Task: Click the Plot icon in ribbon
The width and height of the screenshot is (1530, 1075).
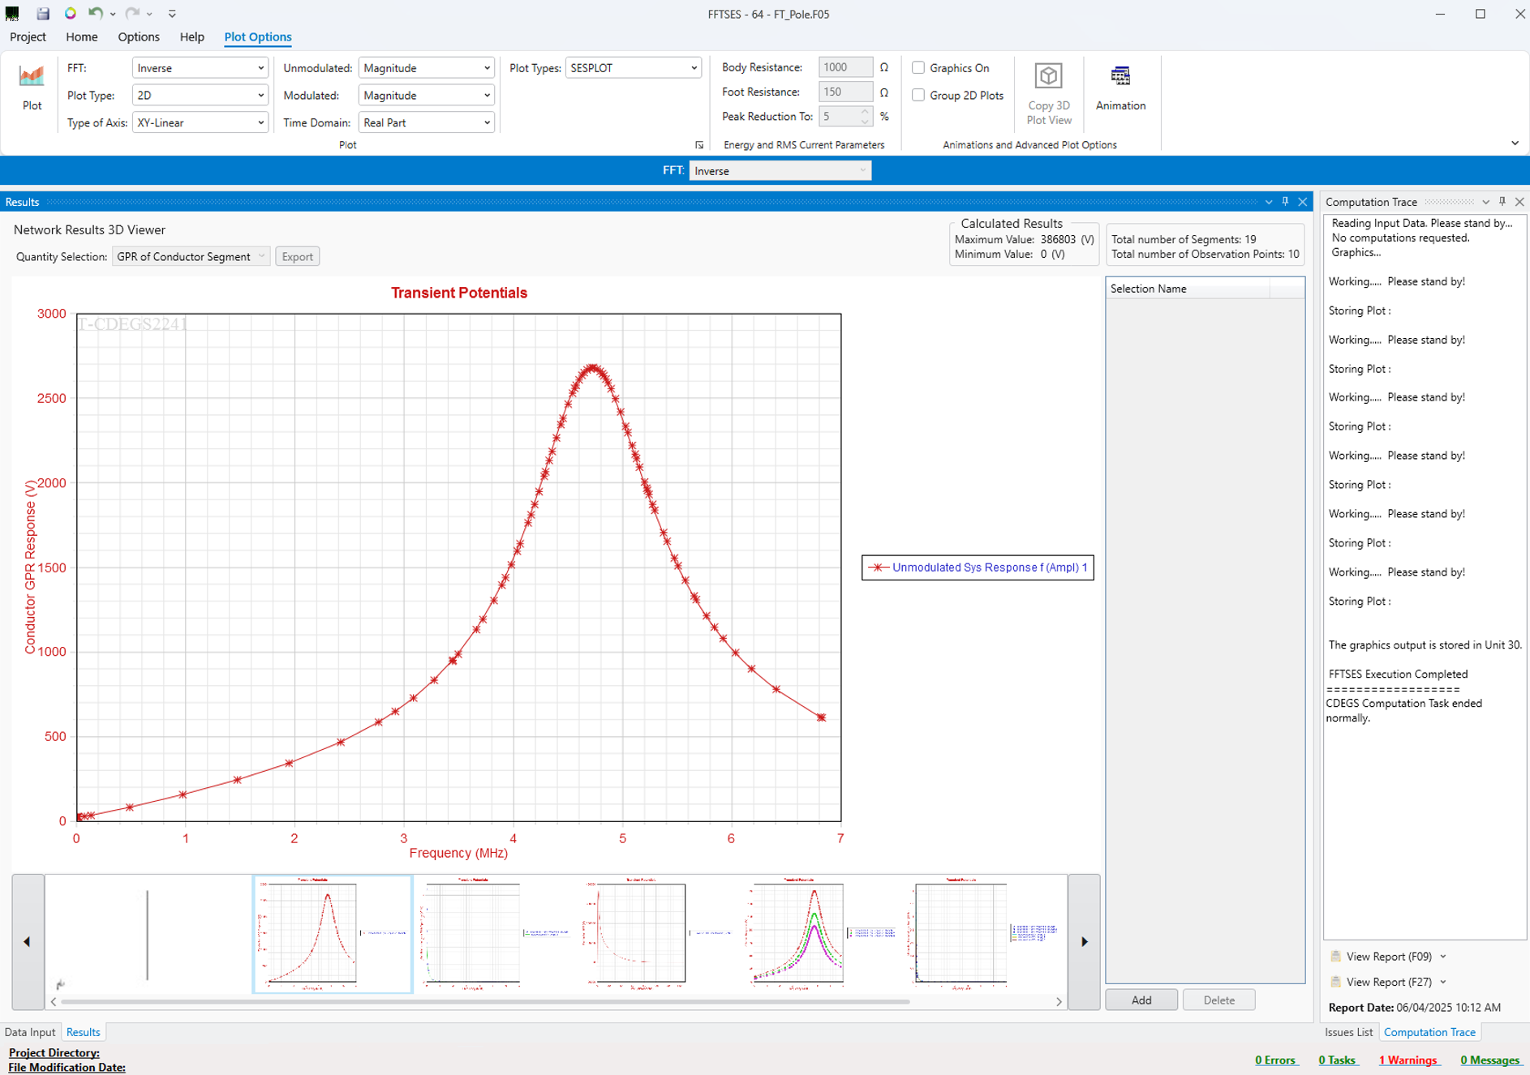Action: coord(32,88)
